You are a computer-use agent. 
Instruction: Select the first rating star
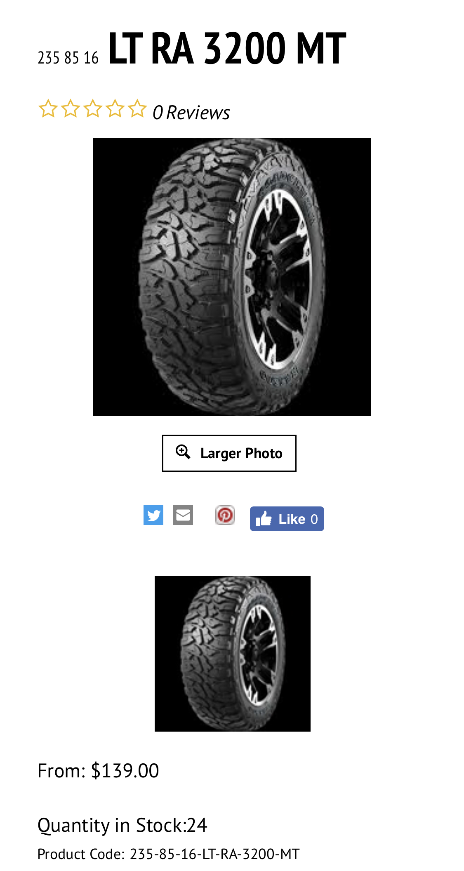[48, 109]
